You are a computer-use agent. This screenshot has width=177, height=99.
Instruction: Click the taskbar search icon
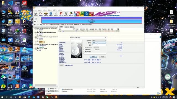7,97
